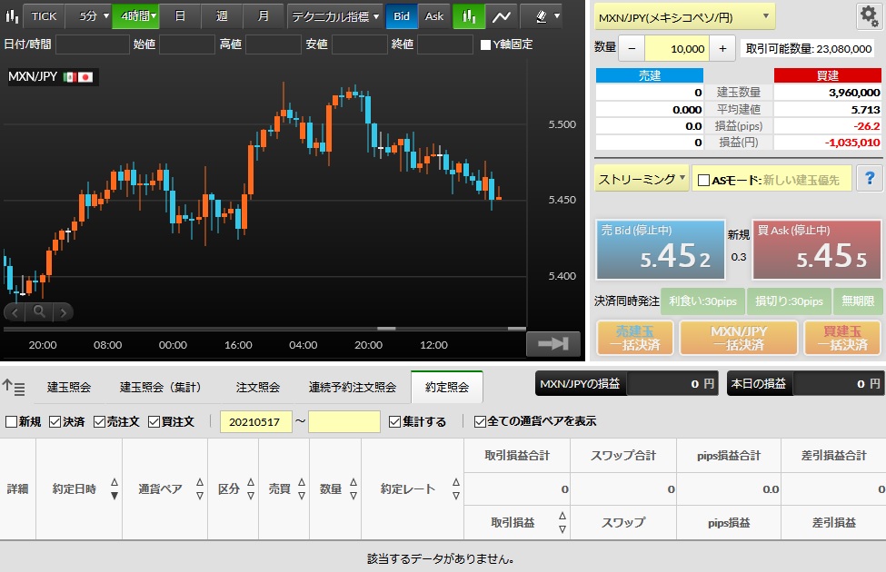Move chart forward with right arrow

point(64,312)
